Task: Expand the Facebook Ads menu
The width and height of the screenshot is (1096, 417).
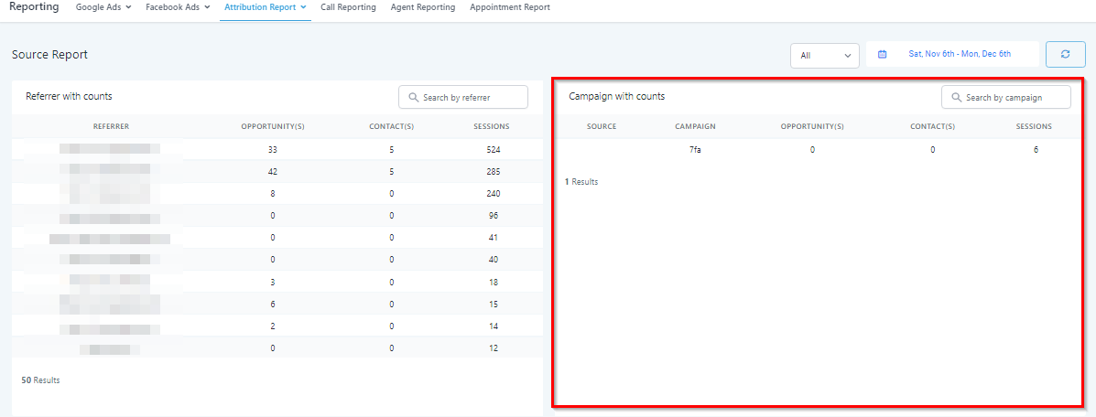Action: tap(178, 7)
